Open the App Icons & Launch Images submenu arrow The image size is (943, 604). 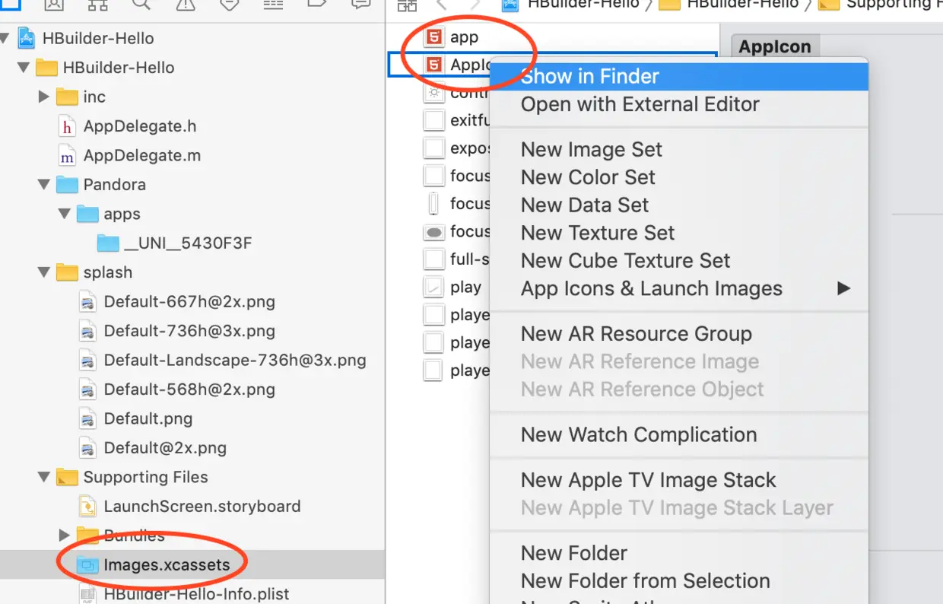843,288
